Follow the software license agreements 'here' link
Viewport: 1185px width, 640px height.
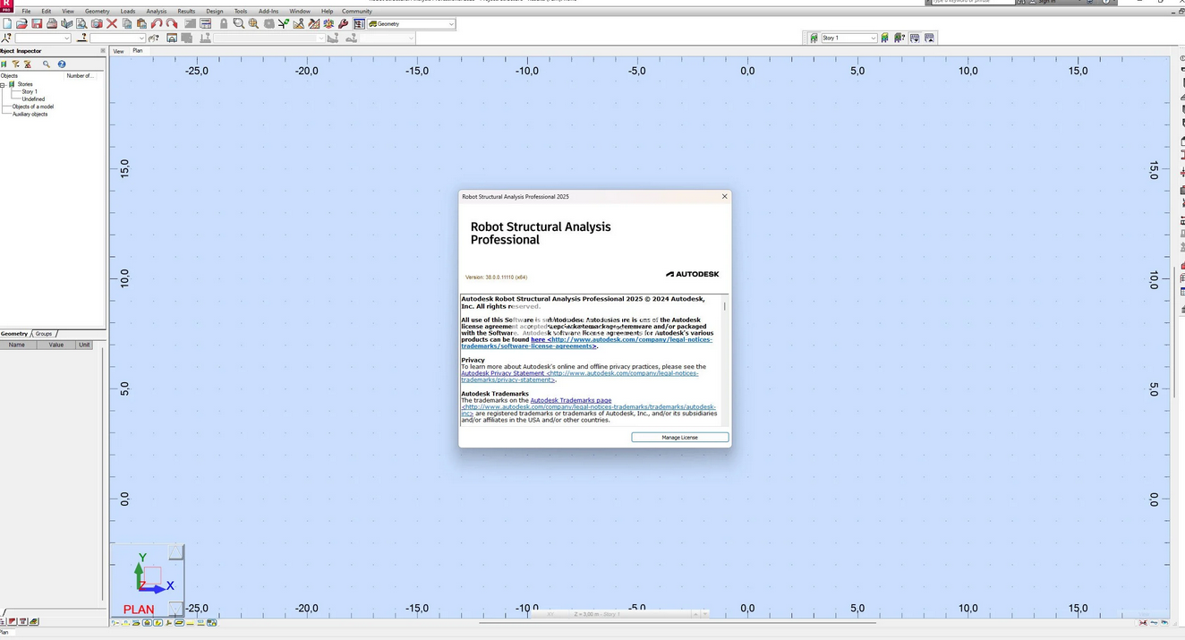coord(538,340)
